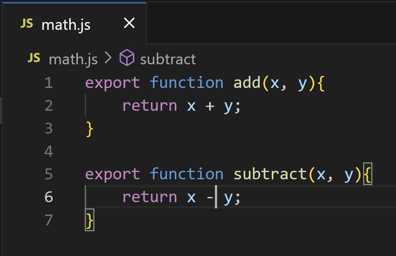This screenshot has height=256, width=396.
Task: Click the 'return' keyword on line 6
Action: 150,197
